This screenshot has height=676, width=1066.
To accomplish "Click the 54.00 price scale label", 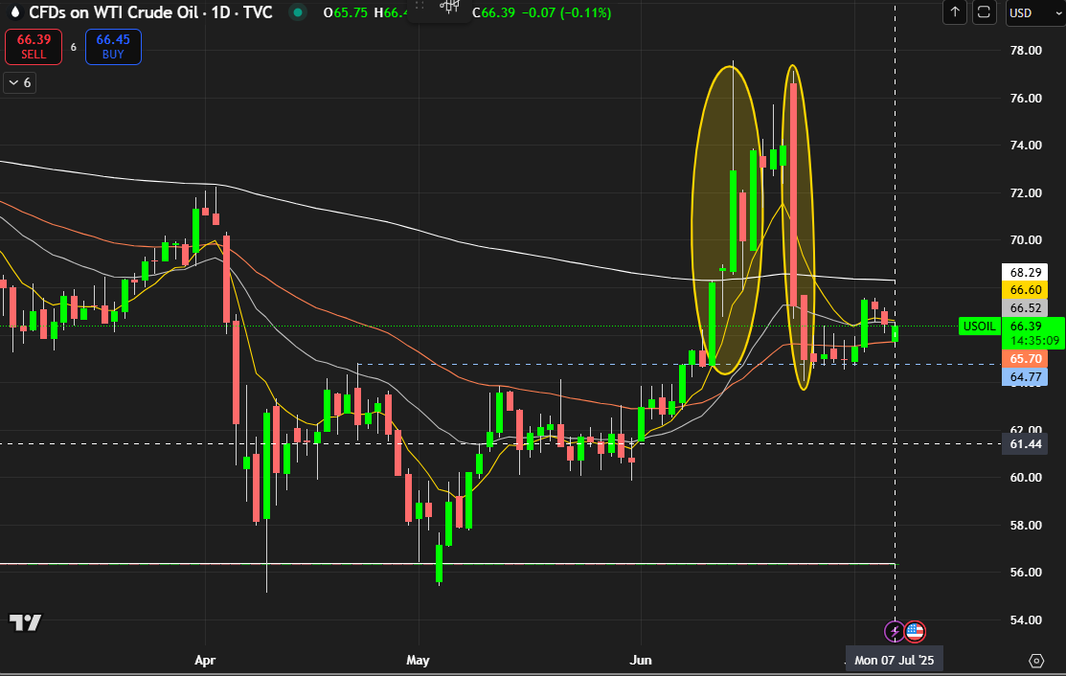I will [x=1025, y=620].
